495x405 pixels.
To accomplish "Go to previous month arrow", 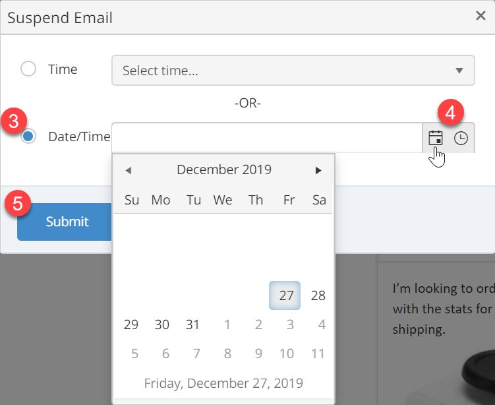I will point(128,171).
